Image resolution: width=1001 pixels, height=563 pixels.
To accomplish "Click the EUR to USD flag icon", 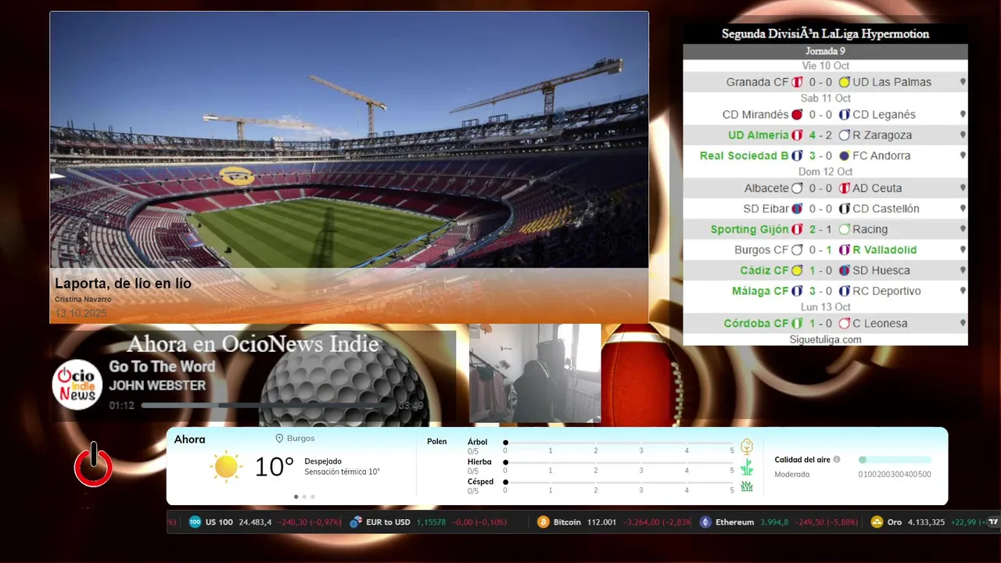I will click(356, 522).
